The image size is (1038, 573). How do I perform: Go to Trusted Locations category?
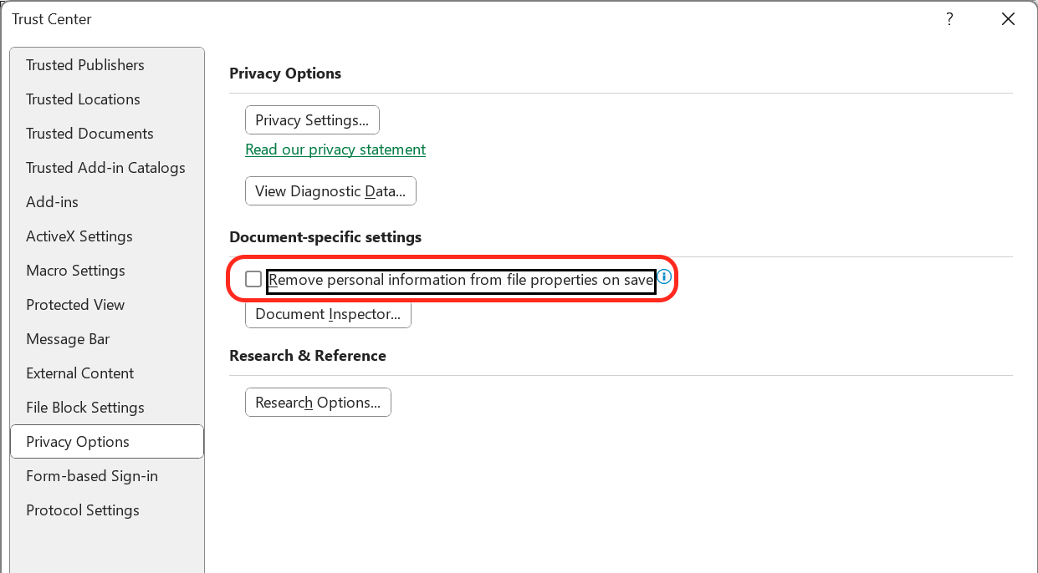pos(83,99)
